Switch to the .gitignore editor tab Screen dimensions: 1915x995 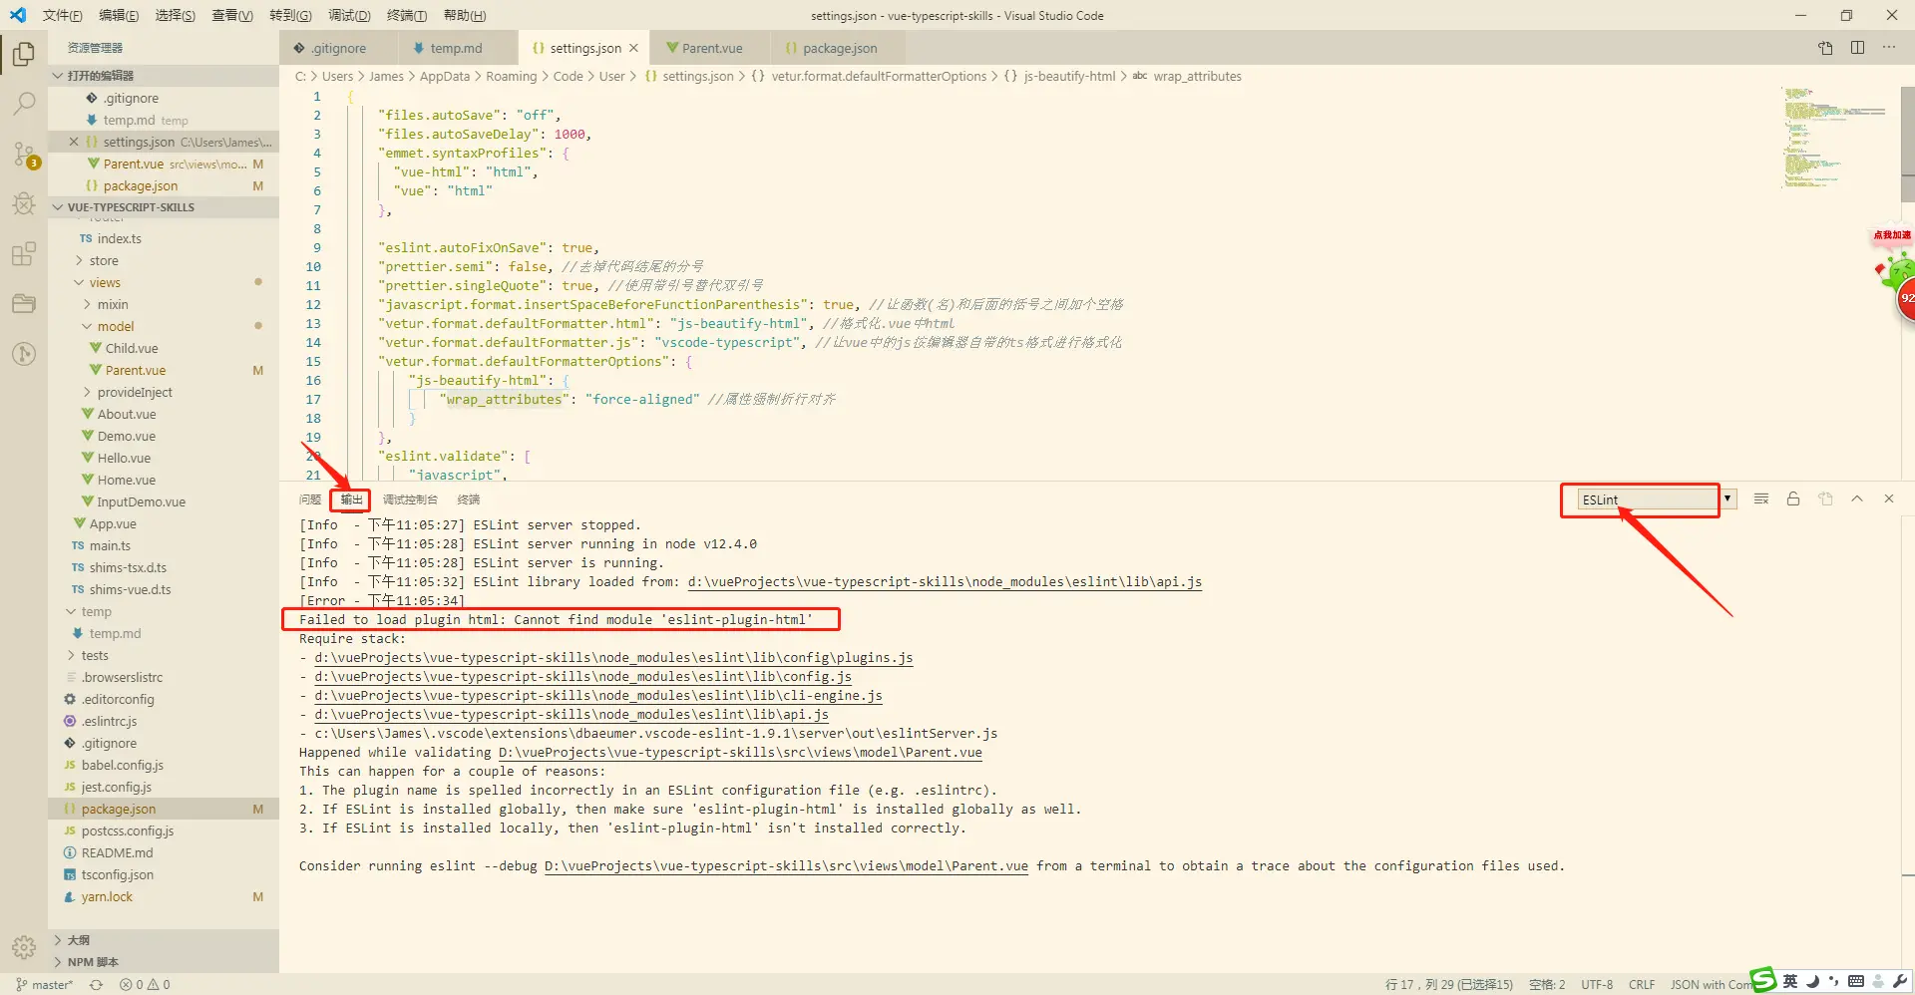[x=338, y=48]
